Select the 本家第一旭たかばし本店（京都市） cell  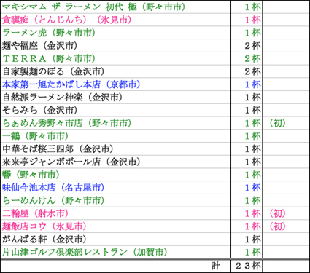click(x=115, y=84)
